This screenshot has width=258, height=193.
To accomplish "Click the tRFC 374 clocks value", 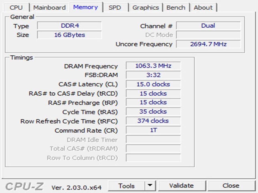I will (153, 121).
